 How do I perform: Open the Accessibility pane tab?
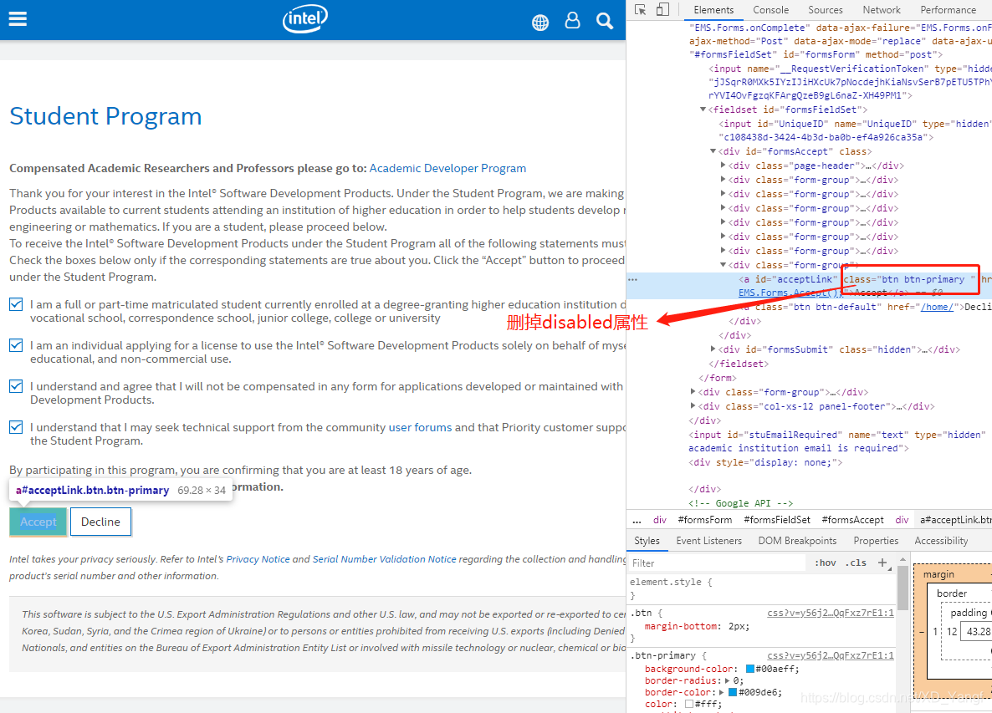tap(941, 541)
